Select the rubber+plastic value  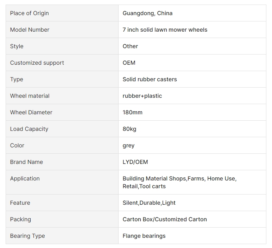point(142,96)
